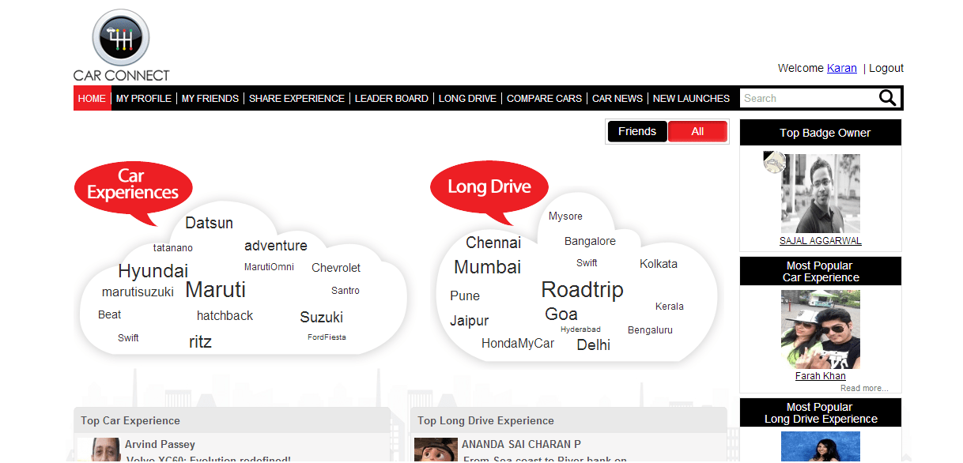Click the search magnifier icon

point(888,98)
